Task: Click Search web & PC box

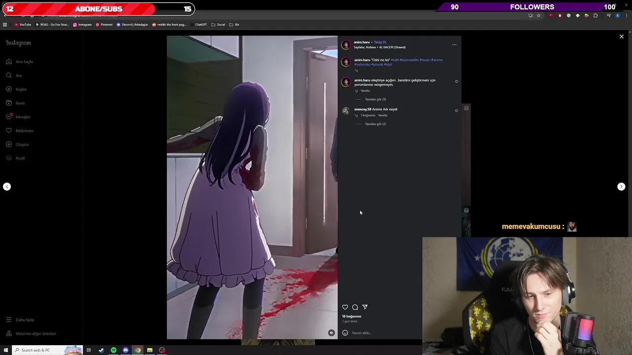Action: (47, 350)
